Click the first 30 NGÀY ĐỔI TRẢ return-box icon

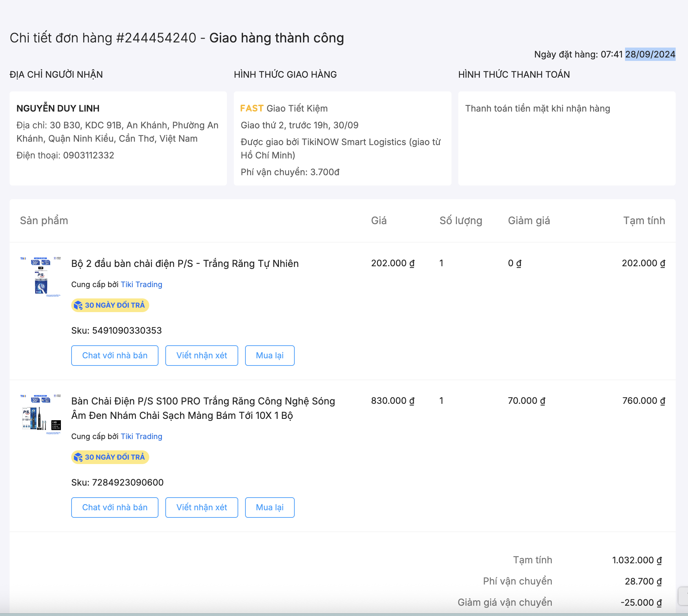pos(78,305)
